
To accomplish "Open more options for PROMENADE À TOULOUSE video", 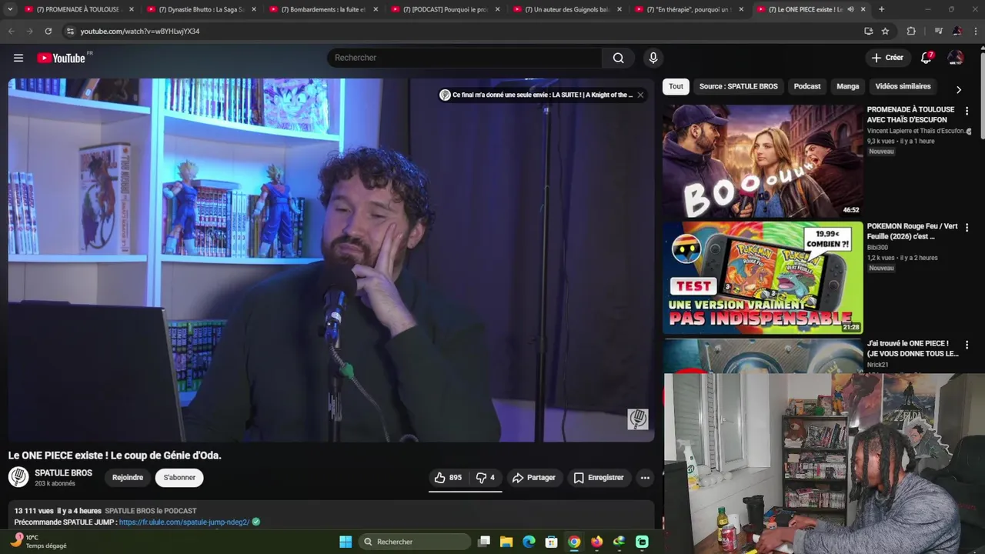I will click(967, 111).
